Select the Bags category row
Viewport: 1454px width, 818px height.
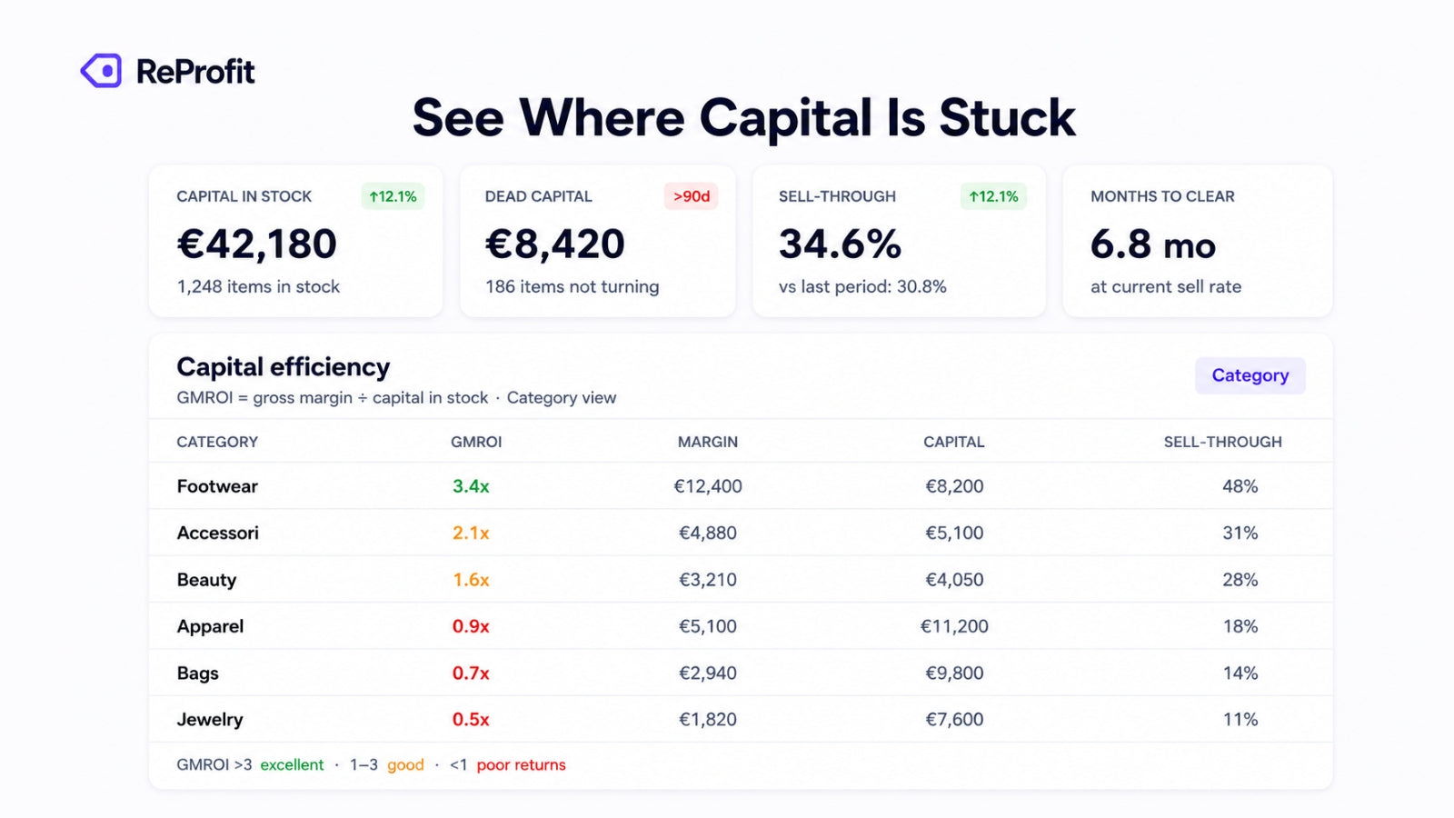click(x=741, y=673)
